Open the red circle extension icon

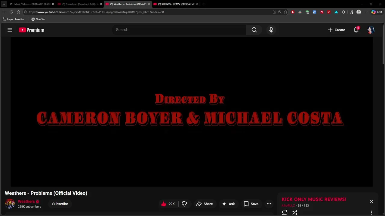[x=322, y=12]
